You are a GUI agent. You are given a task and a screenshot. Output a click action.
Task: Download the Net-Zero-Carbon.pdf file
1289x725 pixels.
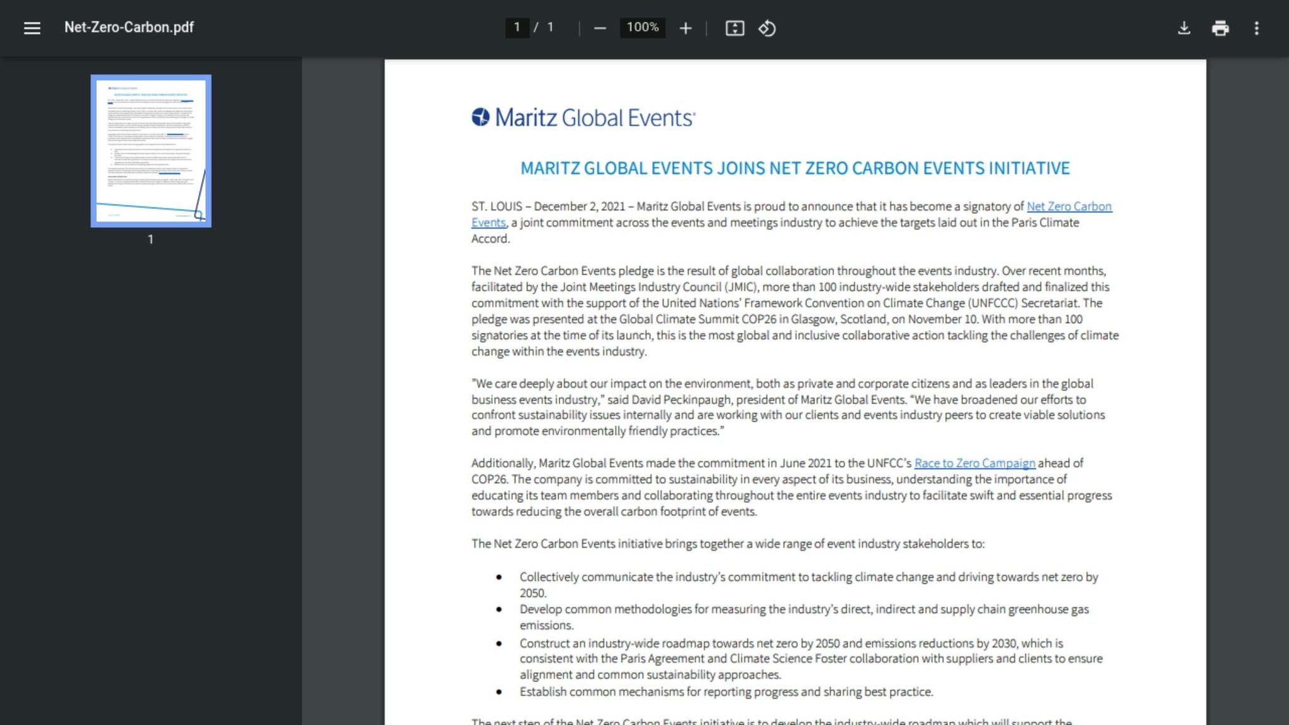coord(1185,28)
